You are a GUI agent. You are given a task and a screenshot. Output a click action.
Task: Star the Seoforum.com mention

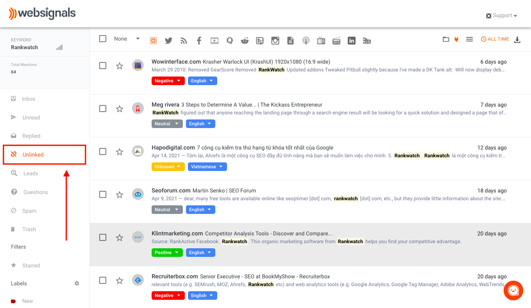(120, 194)
